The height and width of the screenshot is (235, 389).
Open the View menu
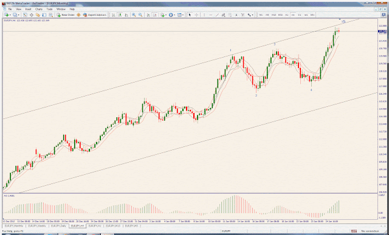coord(19,9)
